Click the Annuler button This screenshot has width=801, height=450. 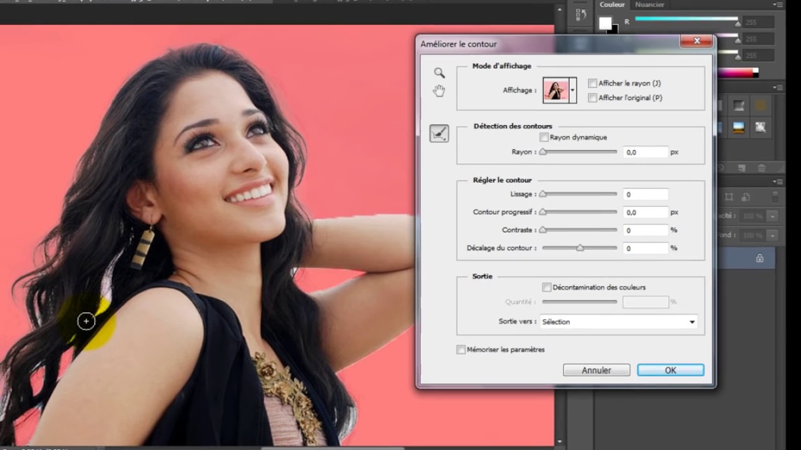pyautogui.click(x=596, y=371)
